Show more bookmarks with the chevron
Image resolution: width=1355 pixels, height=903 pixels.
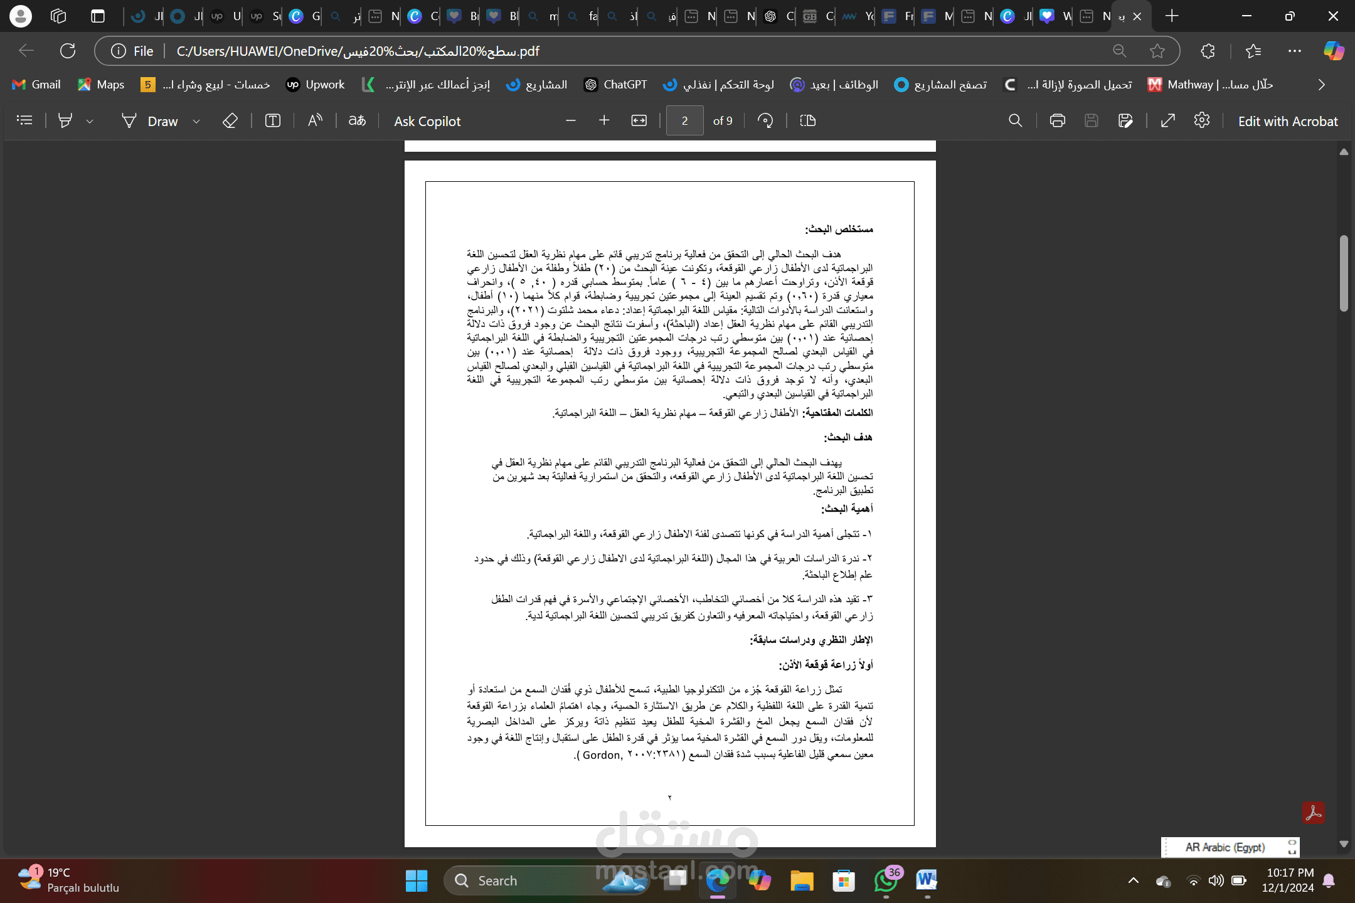(x=1321, y=85)
